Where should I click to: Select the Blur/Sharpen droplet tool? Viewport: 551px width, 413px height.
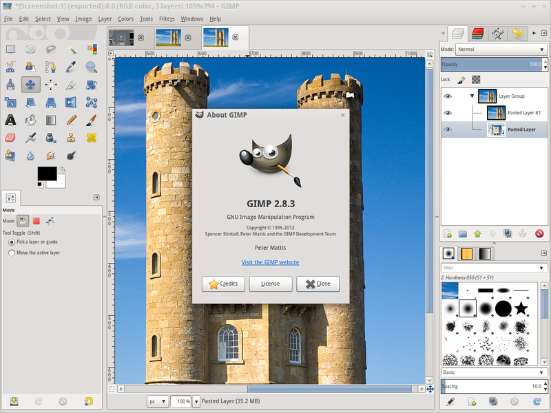tap(30, 156)
